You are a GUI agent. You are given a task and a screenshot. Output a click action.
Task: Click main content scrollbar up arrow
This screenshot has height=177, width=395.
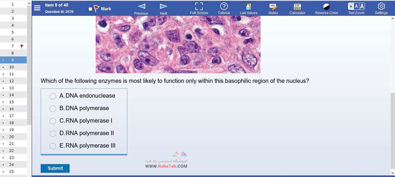coord(393,19)
